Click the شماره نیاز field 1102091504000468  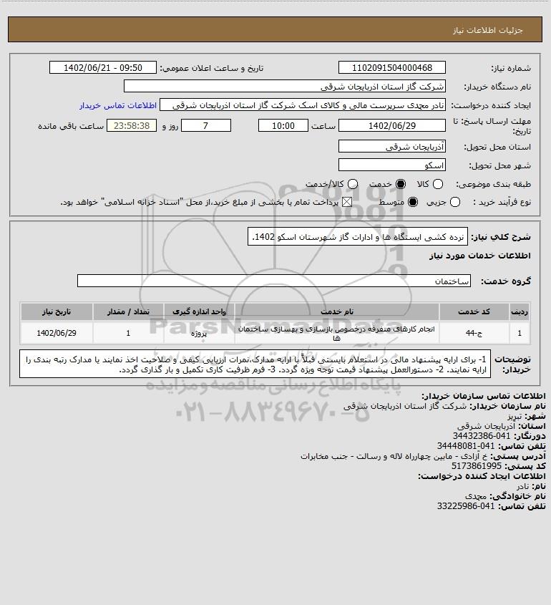point(391,67)
